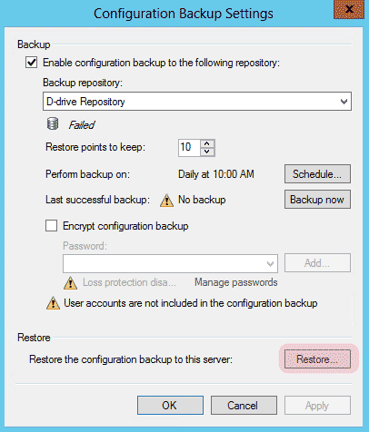Decrease restore points with the down arrow
The height and width of the screenshot is (432, 369).
point(207,152)
